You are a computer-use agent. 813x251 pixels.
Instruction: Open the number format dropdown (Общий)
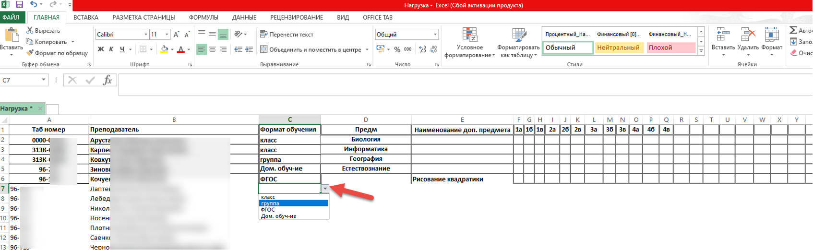point(435,35)
